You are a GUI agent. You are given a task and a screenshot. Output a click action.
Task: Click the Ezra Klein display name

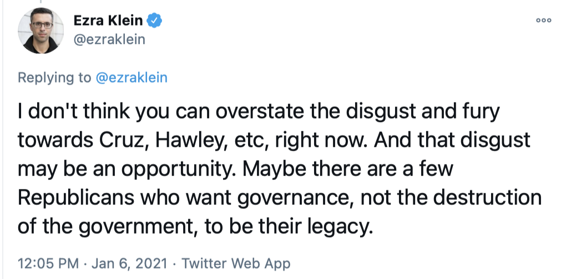[x=108, y=22]
